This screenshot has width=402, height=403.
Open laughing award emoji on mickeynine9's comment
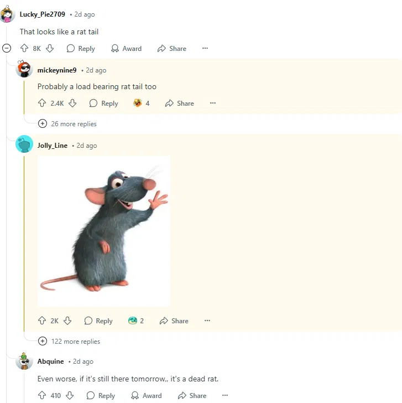[x=142, y=103]
